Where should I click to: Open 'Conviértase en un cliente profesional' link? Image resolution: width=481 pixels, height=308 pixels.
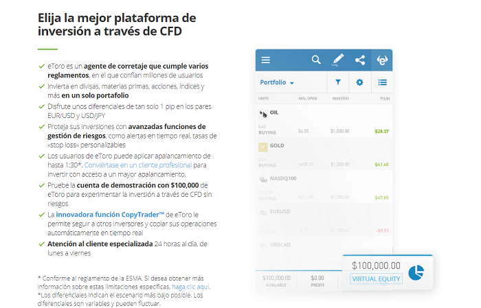click(138, 165)
